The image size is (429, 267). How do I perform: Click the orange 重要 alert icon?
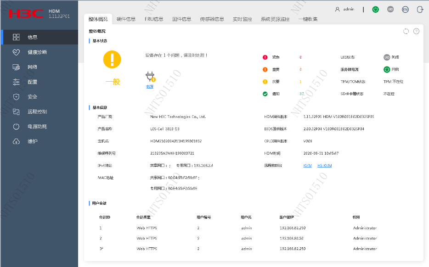coord(265,69)
